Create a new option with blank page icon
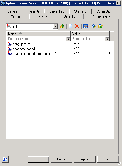Viewport: 122px width, 166px height. (x=70, y=26)
